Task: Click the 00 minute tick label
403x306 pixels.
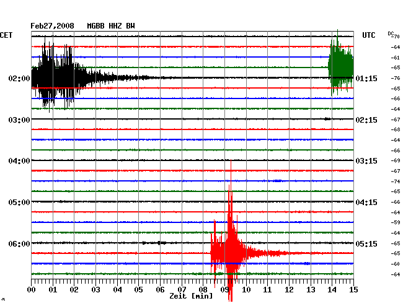Action: coord(32,290)
